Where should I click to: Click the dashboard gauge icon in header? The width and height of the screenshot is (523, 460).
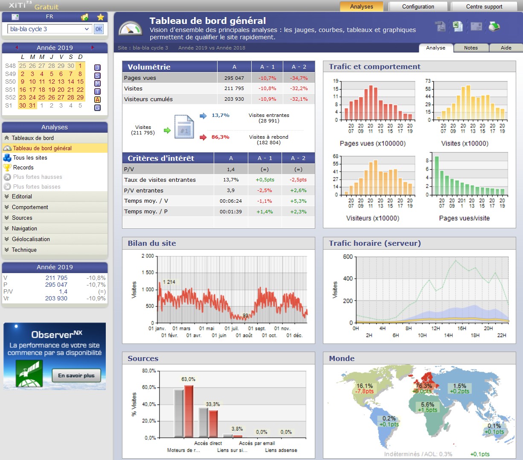coord(131,28)
